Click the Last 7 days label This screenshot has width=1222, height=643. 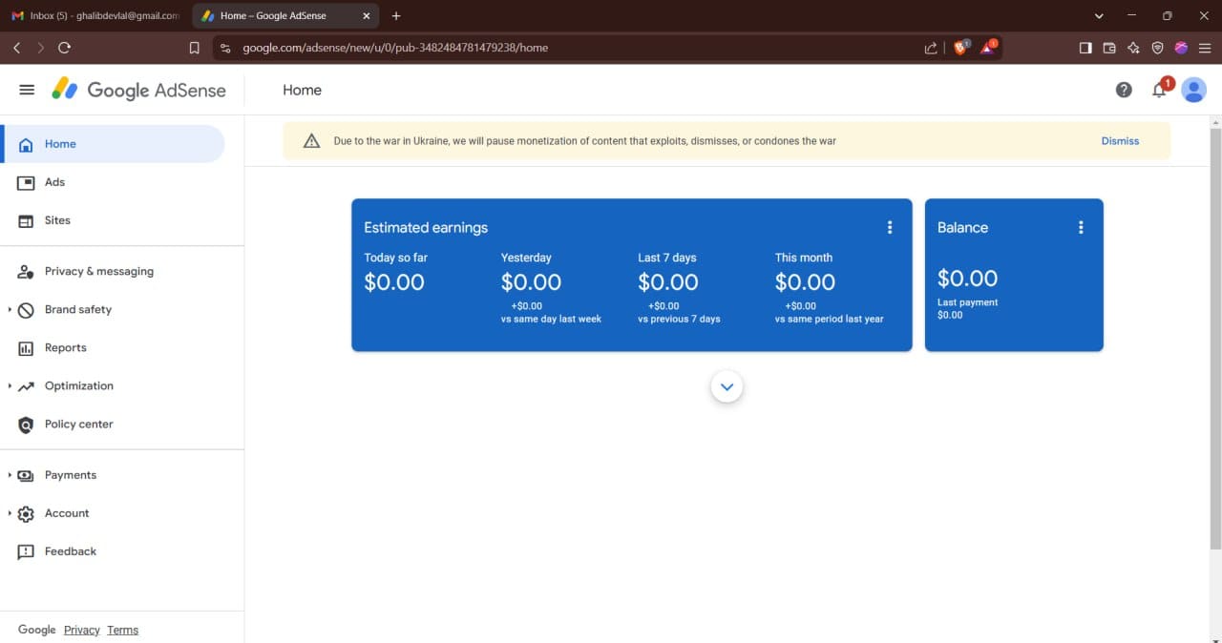(667, 258)
